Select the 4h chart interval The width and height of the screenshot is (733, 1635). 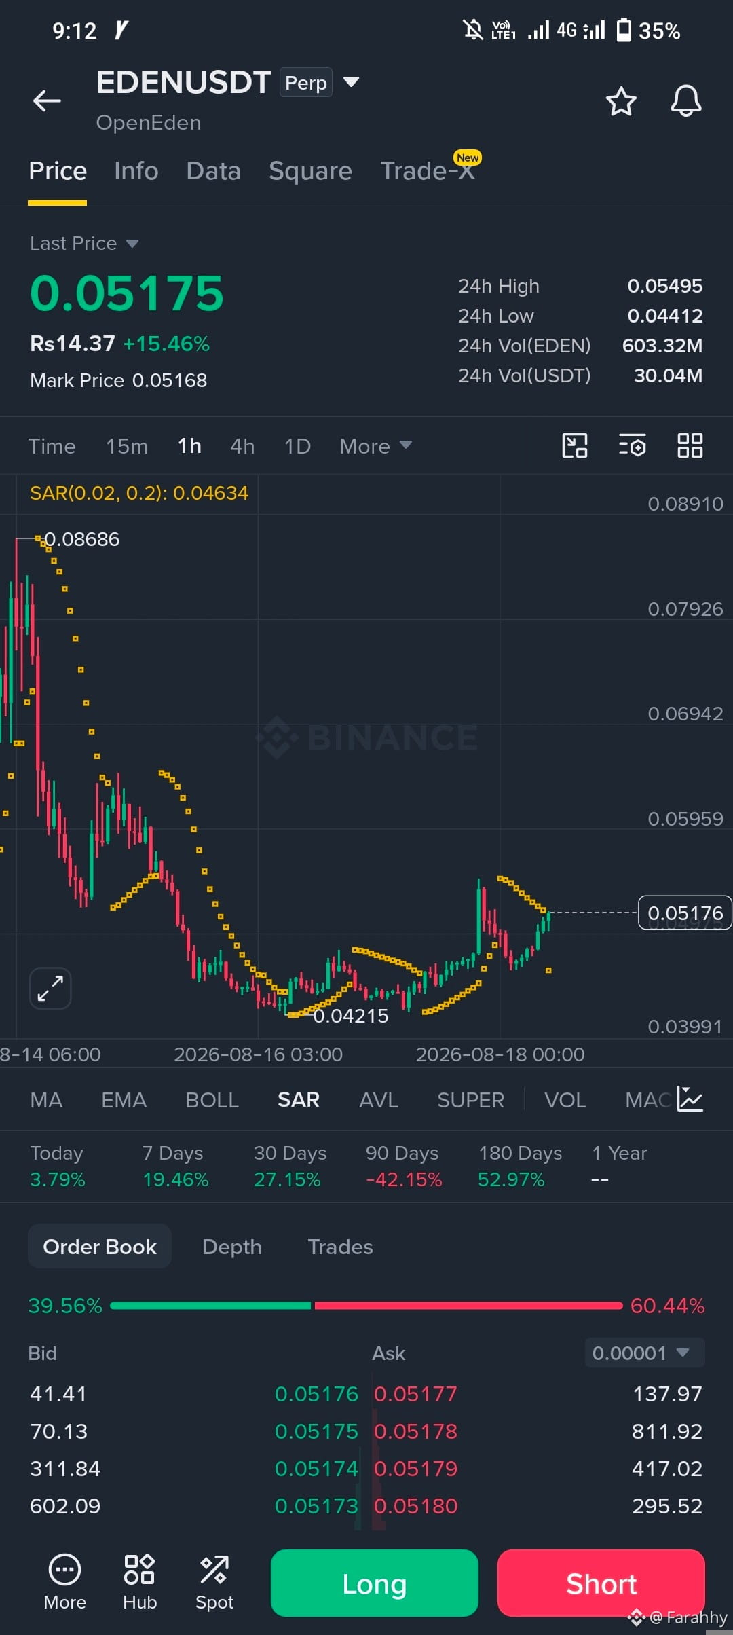[242, 446]
